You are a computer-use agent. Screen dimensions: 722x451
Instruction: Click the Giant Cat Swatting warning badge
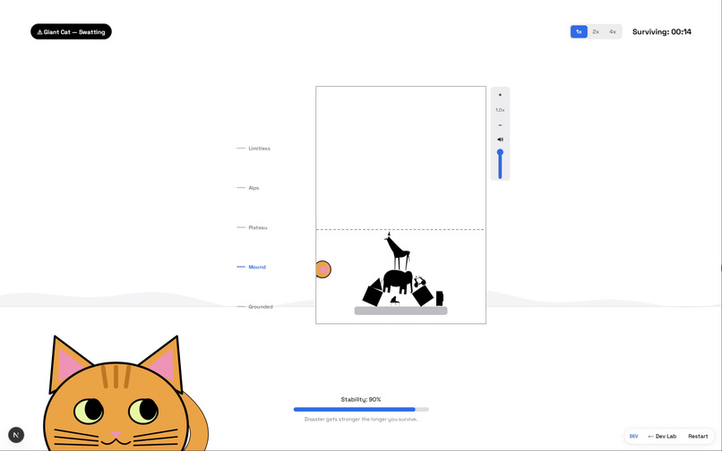coord(71,31)
